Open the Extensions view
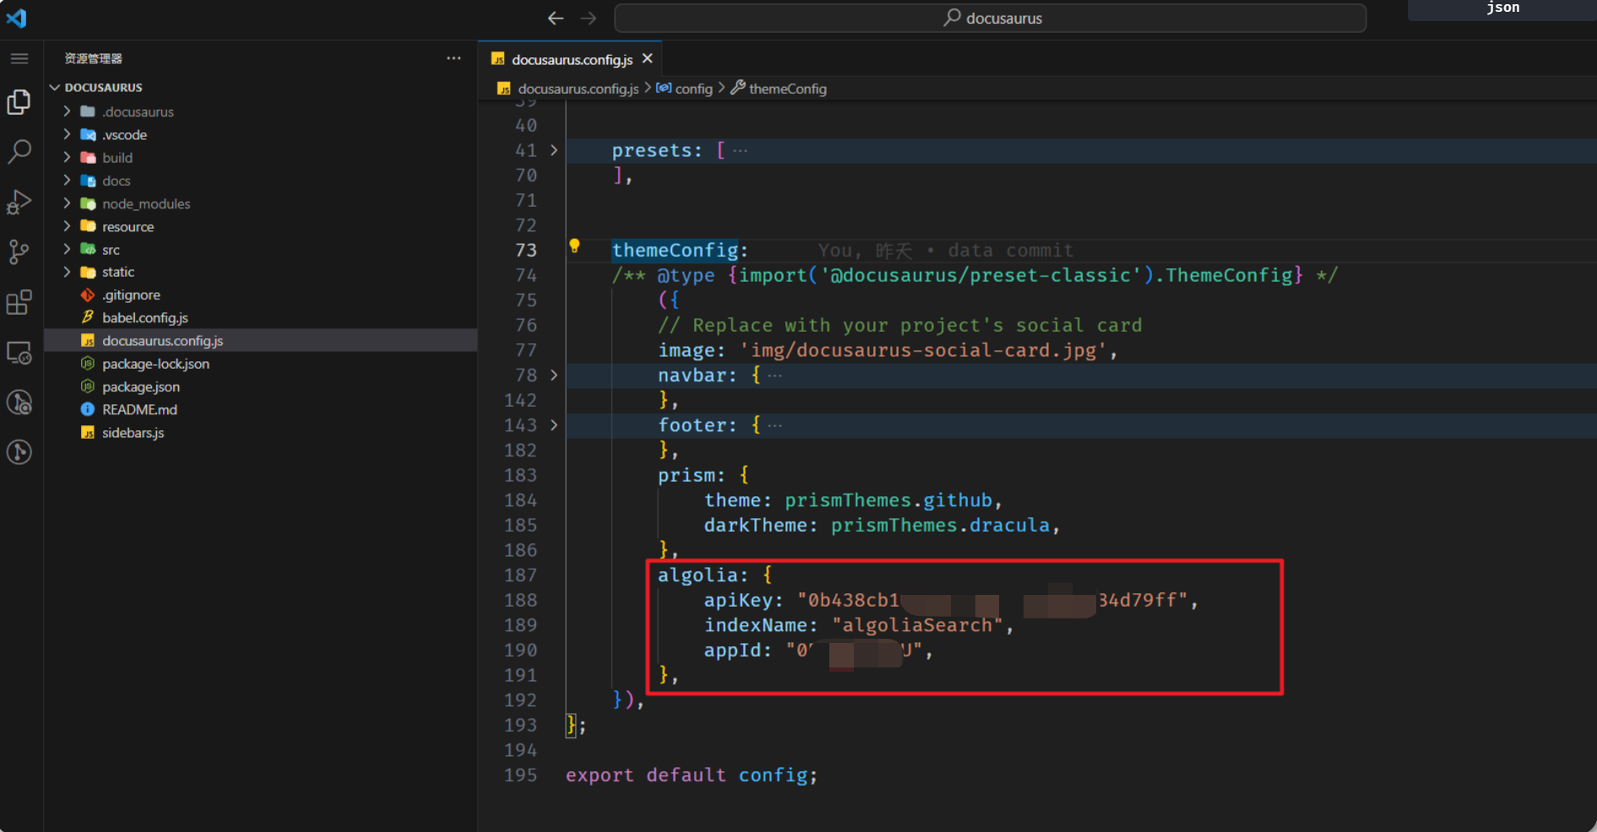The image size is (1597, 832). click(19, 302)
